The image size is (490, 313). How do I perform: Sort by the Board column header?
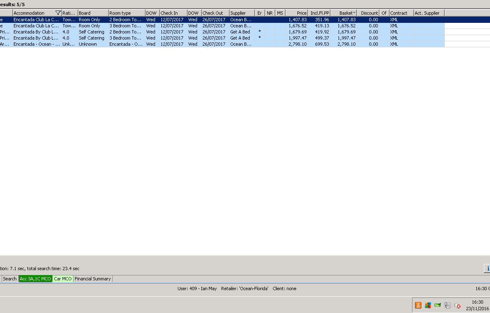click(93, 13)
